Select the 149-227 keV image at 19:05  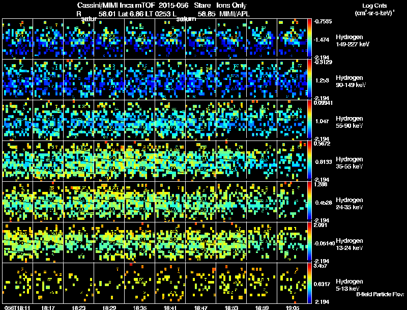pos(292,38)
